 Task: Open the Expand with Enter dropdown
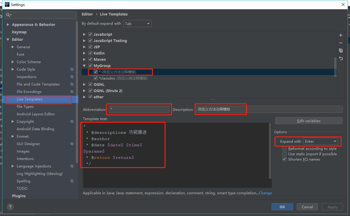tap(320, 142)
